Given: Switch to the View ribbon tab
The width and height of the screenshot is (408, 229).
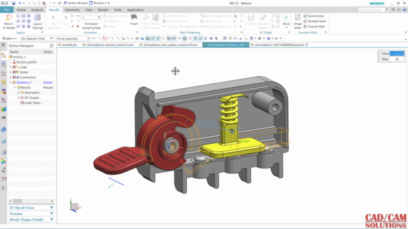Looking at the screenshot, I should 89,10.
